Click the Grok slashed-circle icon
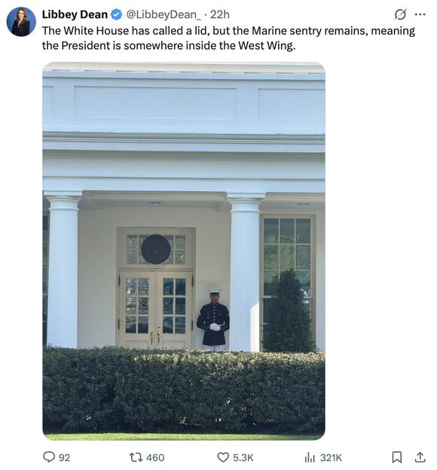 (x=400, y=14)
